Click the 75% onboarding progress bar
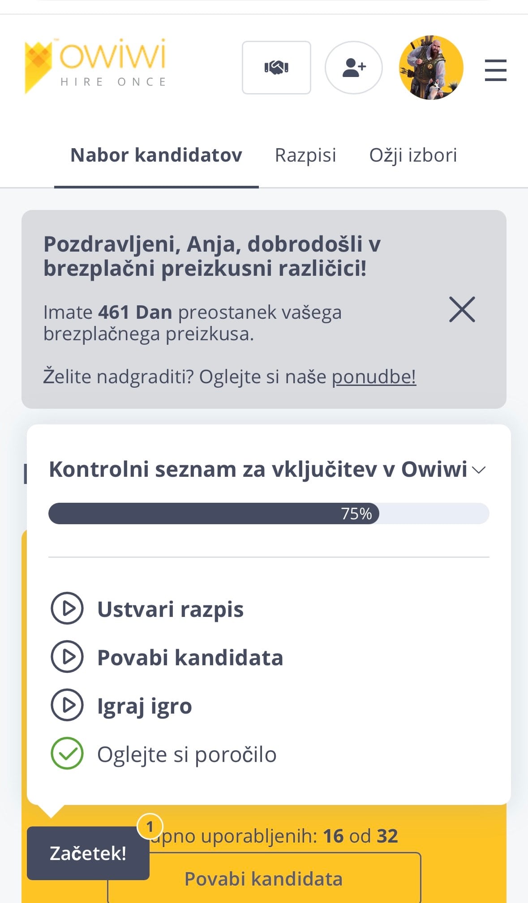This screenshot has width=528, height=903. pyautogui.click(x=268, y=514)
